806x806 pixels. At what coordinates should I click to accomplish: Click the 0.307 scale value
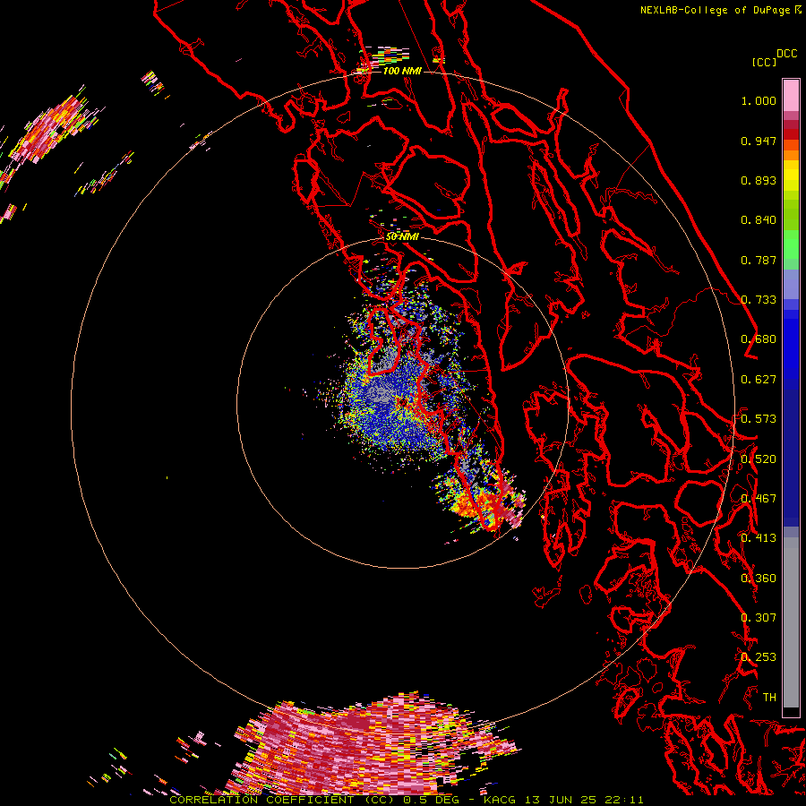click(x=759, y=618)
